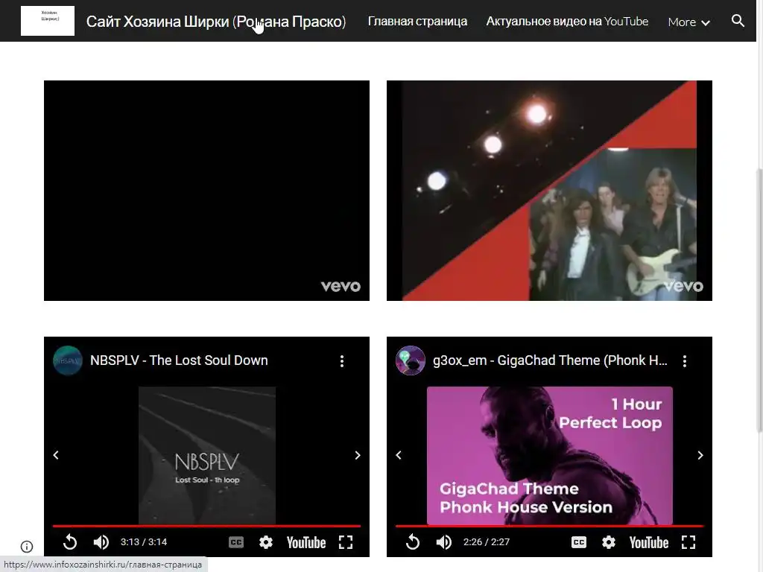Image resolution: width=763 pixels, height=572 pixels.
Task: Click the vevo video showing the band
Action: pyautogui.click(x=549, y=191)
